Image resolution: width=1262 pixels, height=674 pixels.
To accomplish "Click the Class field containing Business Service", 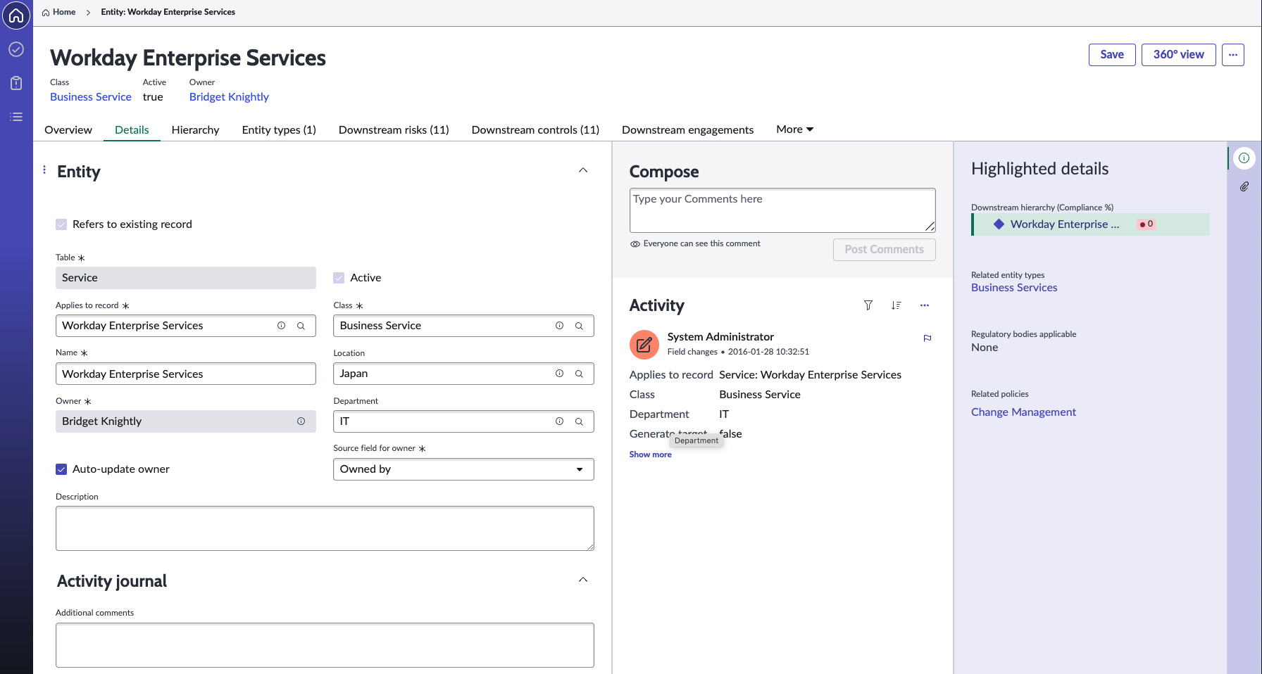I will (463, 326).
